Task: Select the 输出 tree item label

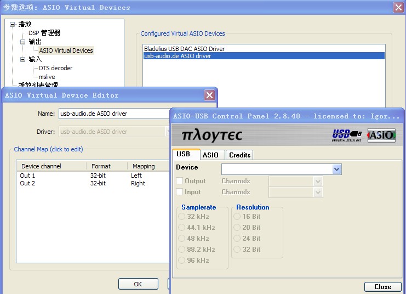Action: tap(35, 42)
